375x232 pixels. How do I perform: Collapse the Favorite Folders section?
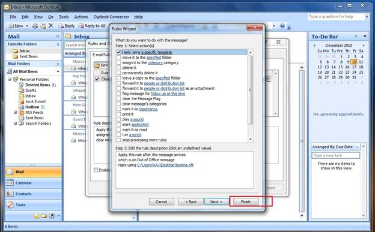(x=58, y=44)
